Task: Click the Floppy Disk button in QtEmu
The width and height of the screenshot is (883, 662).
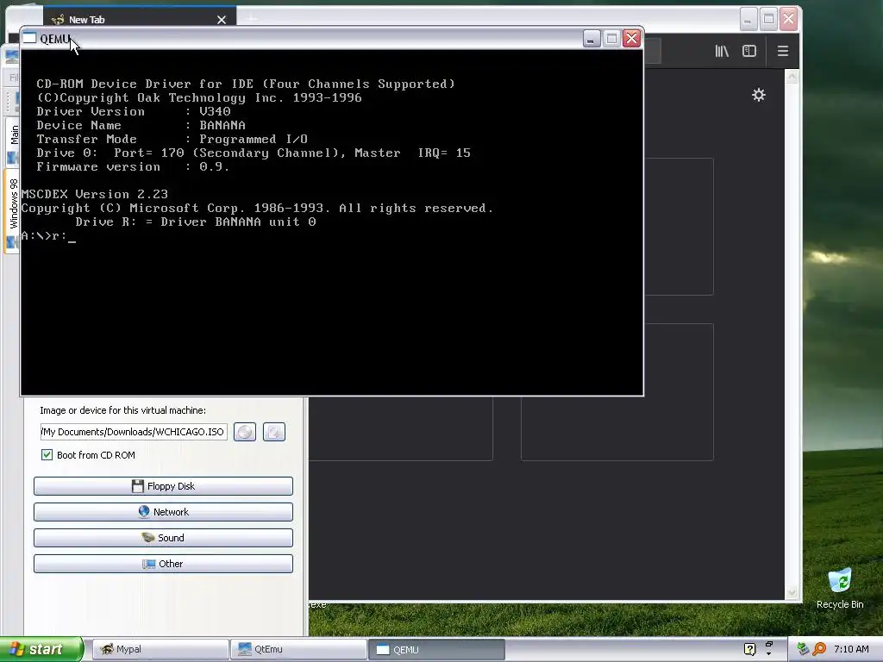Action: 163,486
